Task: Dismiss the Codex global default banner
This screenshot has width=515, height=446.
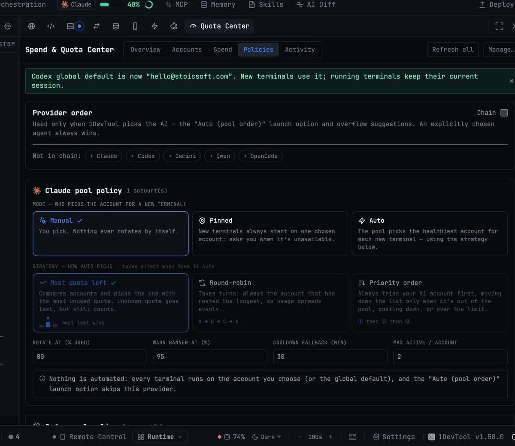Action: (x=511, y=81)
